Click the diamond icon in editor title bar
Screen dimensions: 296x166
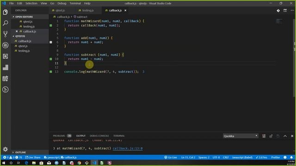(x=278, y=11)
